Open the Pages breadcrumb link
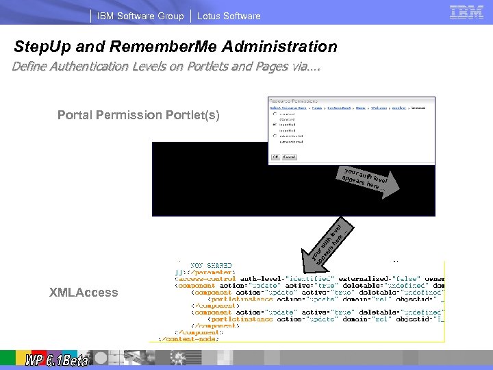This screenshot has height=370, width=493. point(317,108)
